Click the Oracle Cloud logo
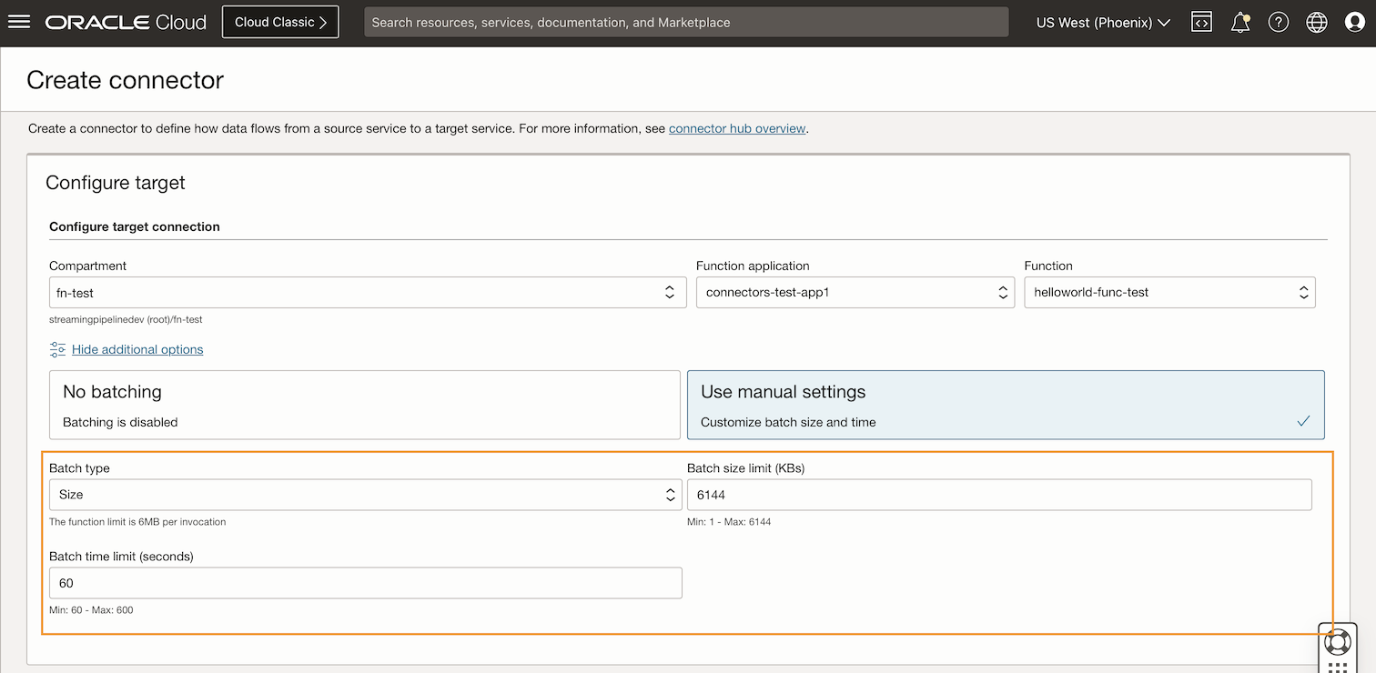This screenshot has width=1376, height=673. [126, 22]
